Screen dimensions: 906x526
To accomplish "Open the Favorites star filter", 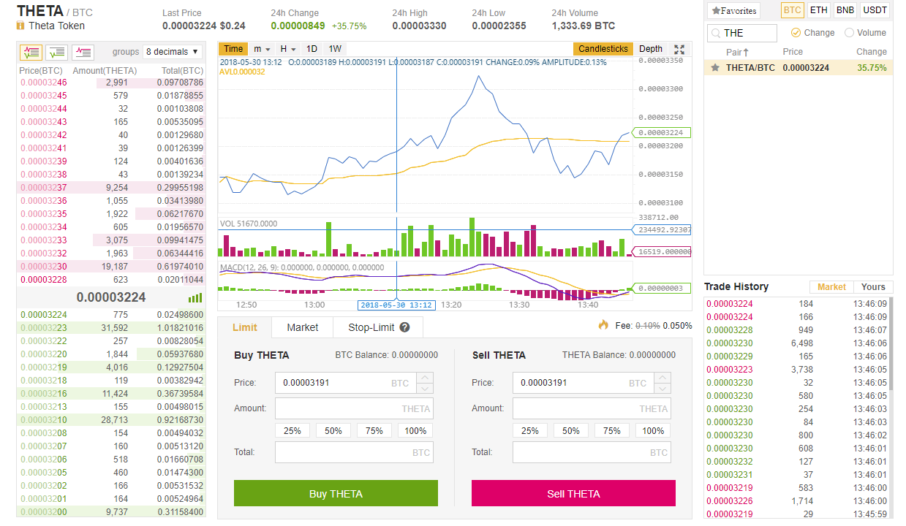I will [734, 11].
